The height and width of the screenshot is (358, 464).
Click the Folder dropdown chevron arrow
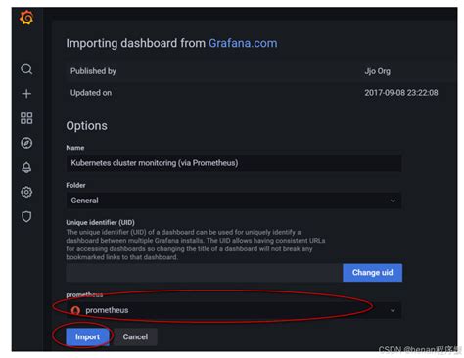[x=393, y=201]
